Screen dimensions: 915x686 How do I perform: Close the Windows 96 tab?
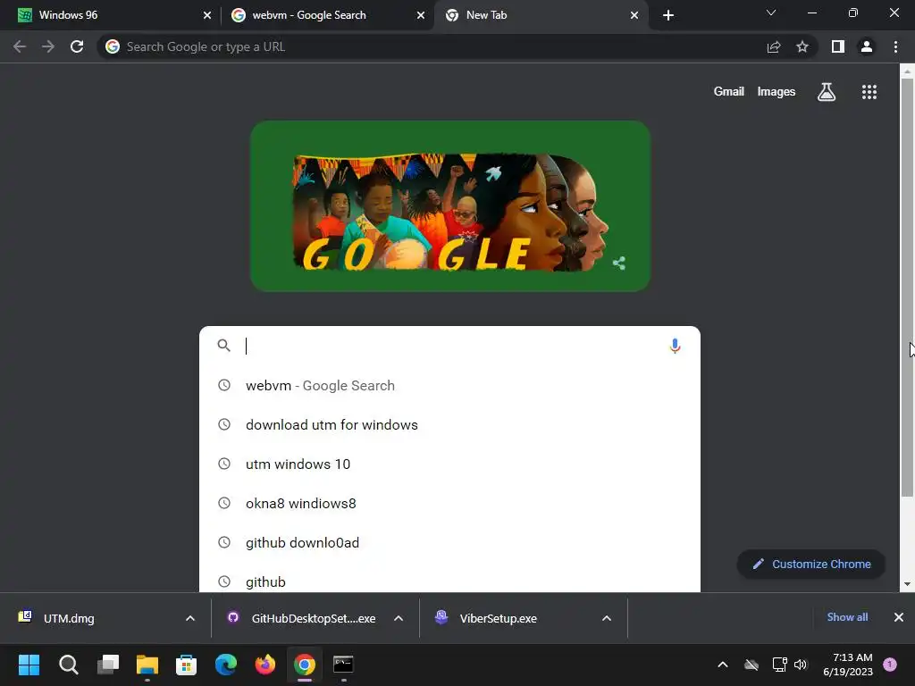pyautogui.click(x=207, y=15)
